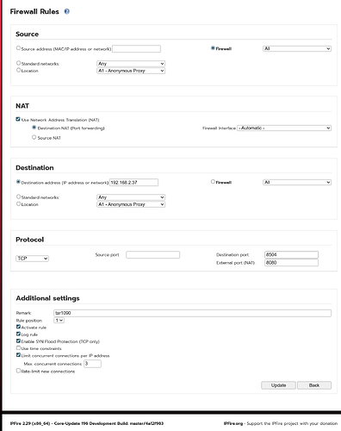Open the IPFire.org footer link
Screen dimensions: 341x431
point(233,423)
